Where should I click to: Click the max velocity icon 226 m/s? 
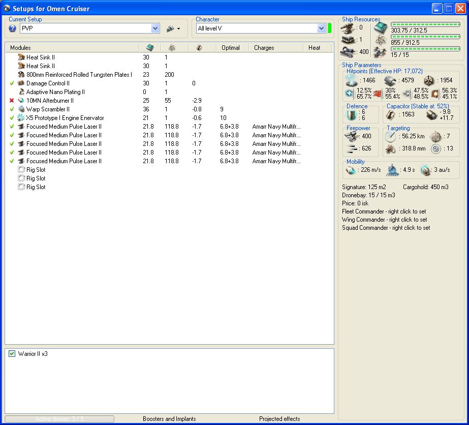click(351, 170)
